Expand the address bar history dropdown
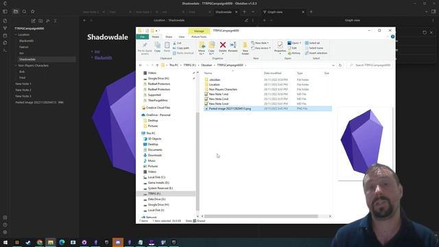The image size is (439, 247). [333, 65]
